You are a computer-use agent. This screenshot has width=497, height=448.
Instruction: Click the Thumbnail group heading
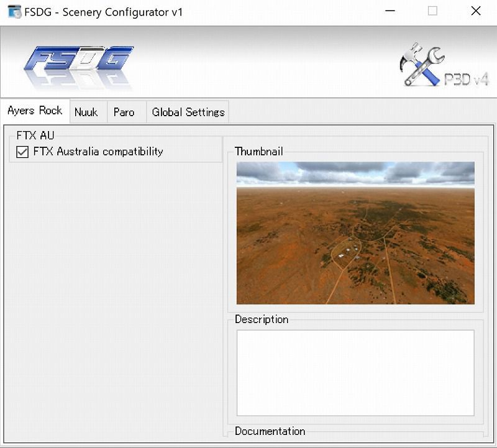[258, 151]
